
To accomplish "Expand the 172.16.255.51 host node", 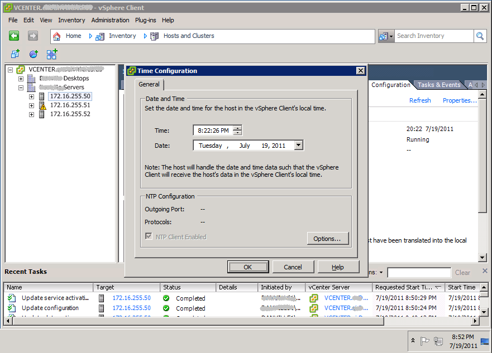I will coord(32,105).
